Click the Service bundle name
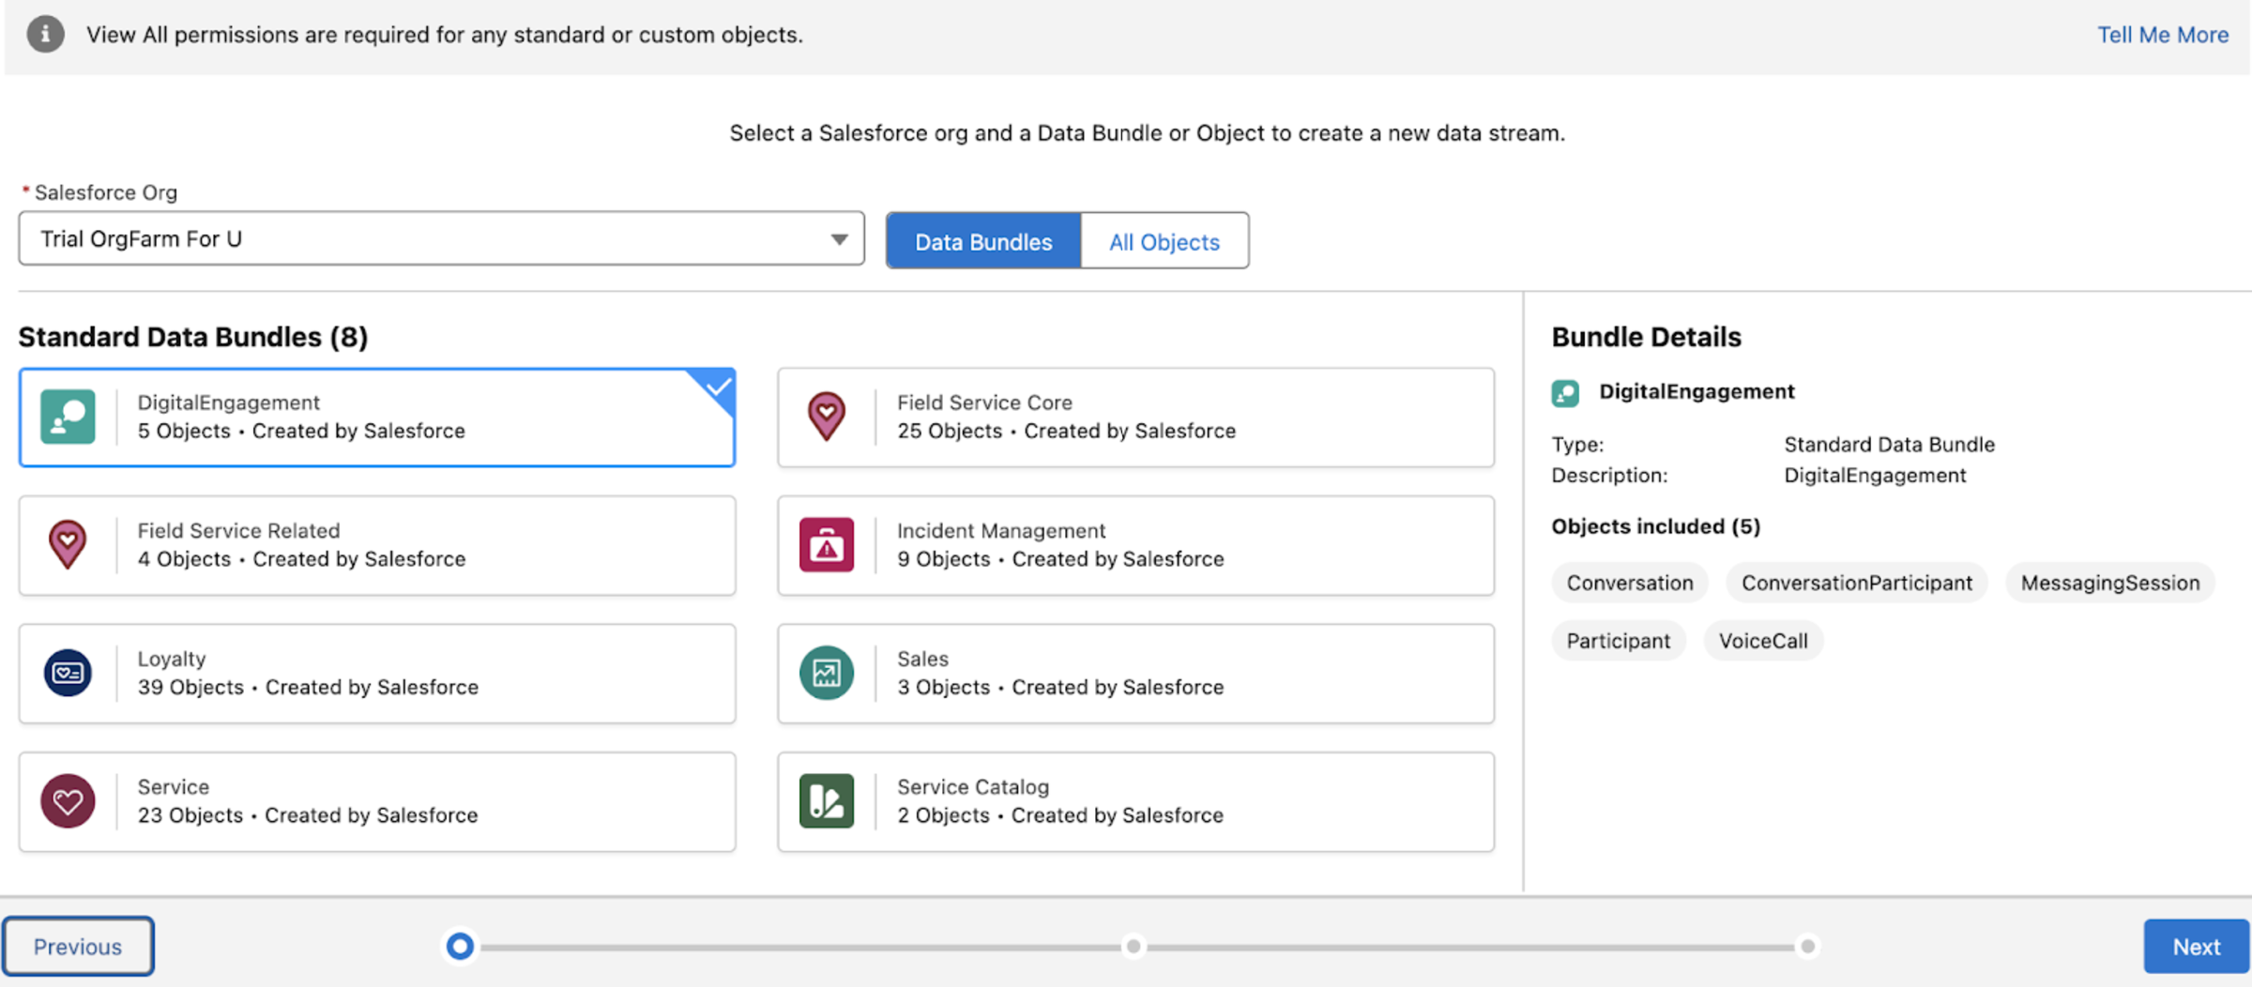The width and height of the screenshot is (2252, 987). (x=174, y=787)
